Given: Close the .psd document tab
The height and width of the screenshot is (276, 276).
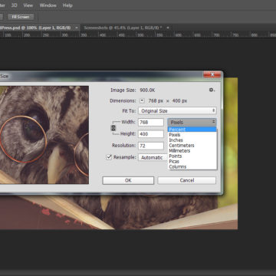Looking at the screenshot, I should 76,28.
